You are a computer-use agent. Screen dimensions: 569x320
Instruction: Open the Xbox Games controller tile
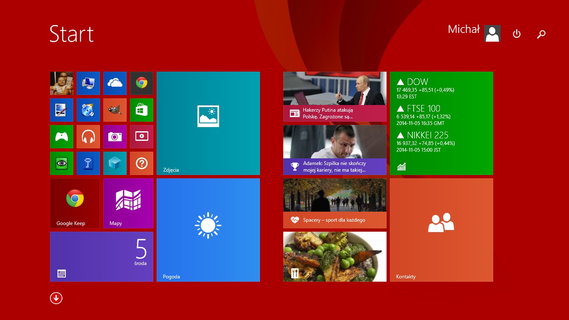[x=62, y=137]
